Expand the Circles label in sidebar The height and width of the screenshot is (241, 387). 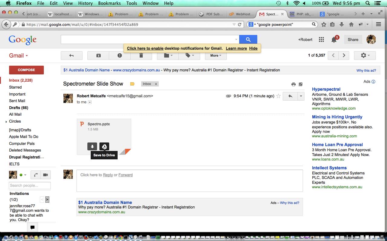pyautogui.click(x=6, y=122)
